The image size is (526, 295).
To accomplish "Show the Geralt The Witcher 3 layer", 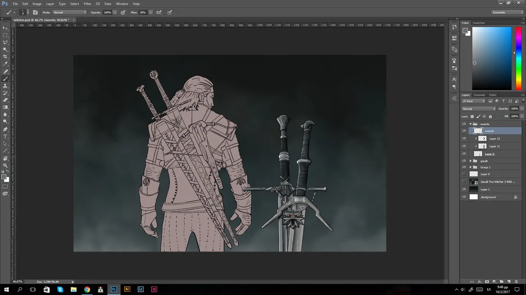I will 464,182.
